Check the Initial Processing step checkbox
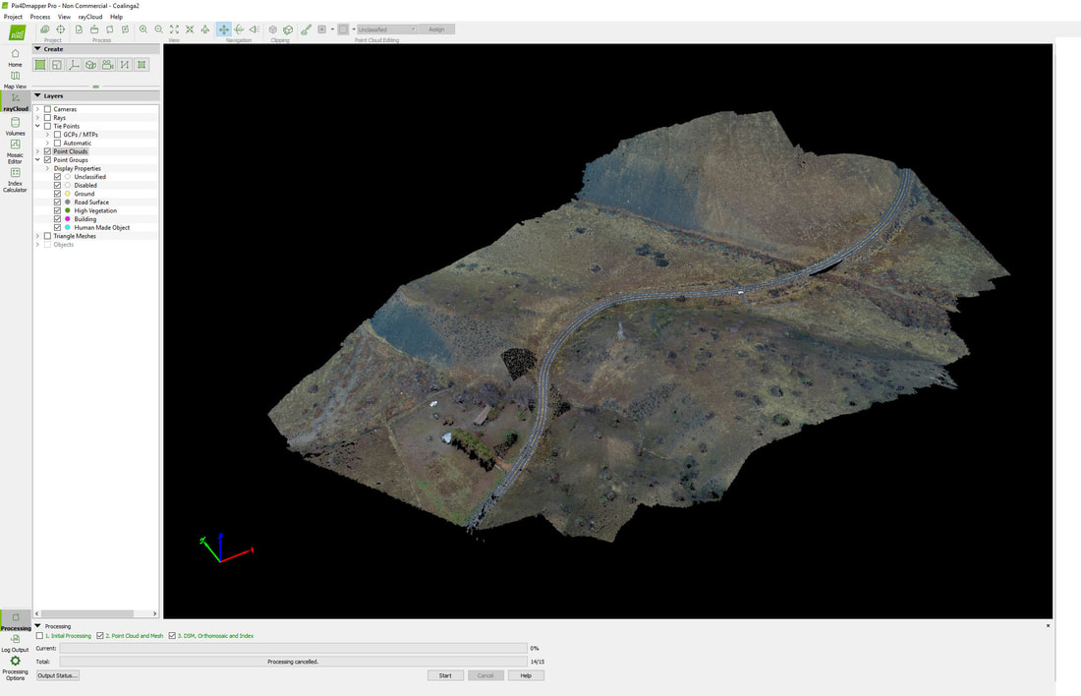1081x696 pixels. [x=39, y=636]
